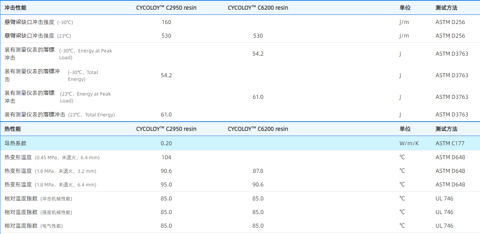The image size is (480, 234).
Task: Click value 104 for 热变形温度 at 0.45 MPa
Action: (x=166, y=158)
